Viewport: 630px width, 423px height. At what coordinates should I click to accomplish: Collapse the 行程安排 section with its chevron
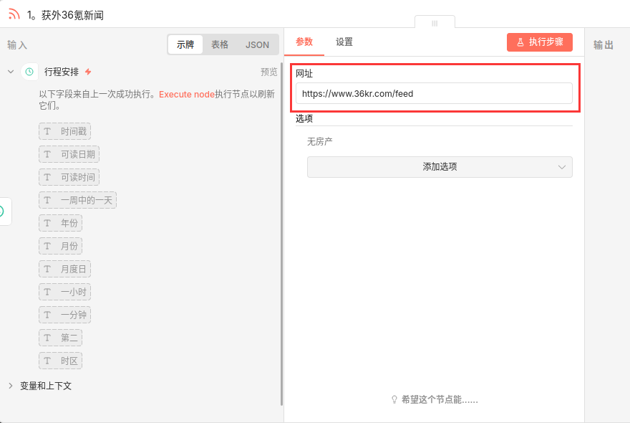[x=10, y=72]
